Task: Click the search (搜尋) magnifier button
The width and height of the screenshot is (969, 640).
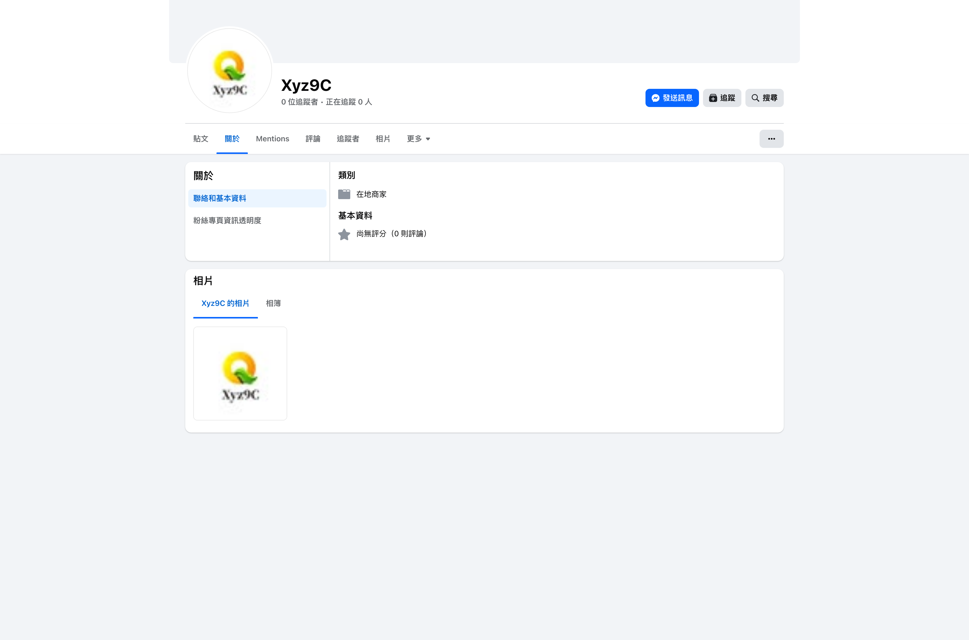Action: pos(764,98)
